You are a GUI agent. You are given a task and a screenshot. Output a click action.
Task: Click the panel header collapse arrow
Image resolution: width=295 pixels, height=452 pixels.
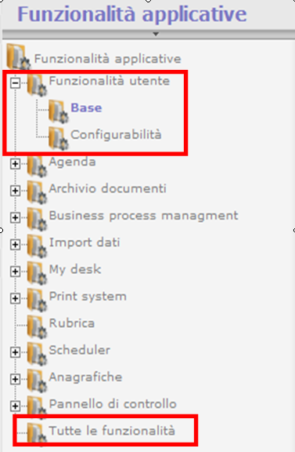pyautogui.click(x=156, y=34)
